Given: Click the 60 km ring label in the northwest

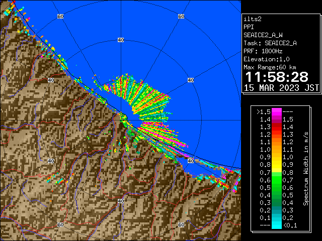Looking at the screenshot, I should click(x=60, y=16).
